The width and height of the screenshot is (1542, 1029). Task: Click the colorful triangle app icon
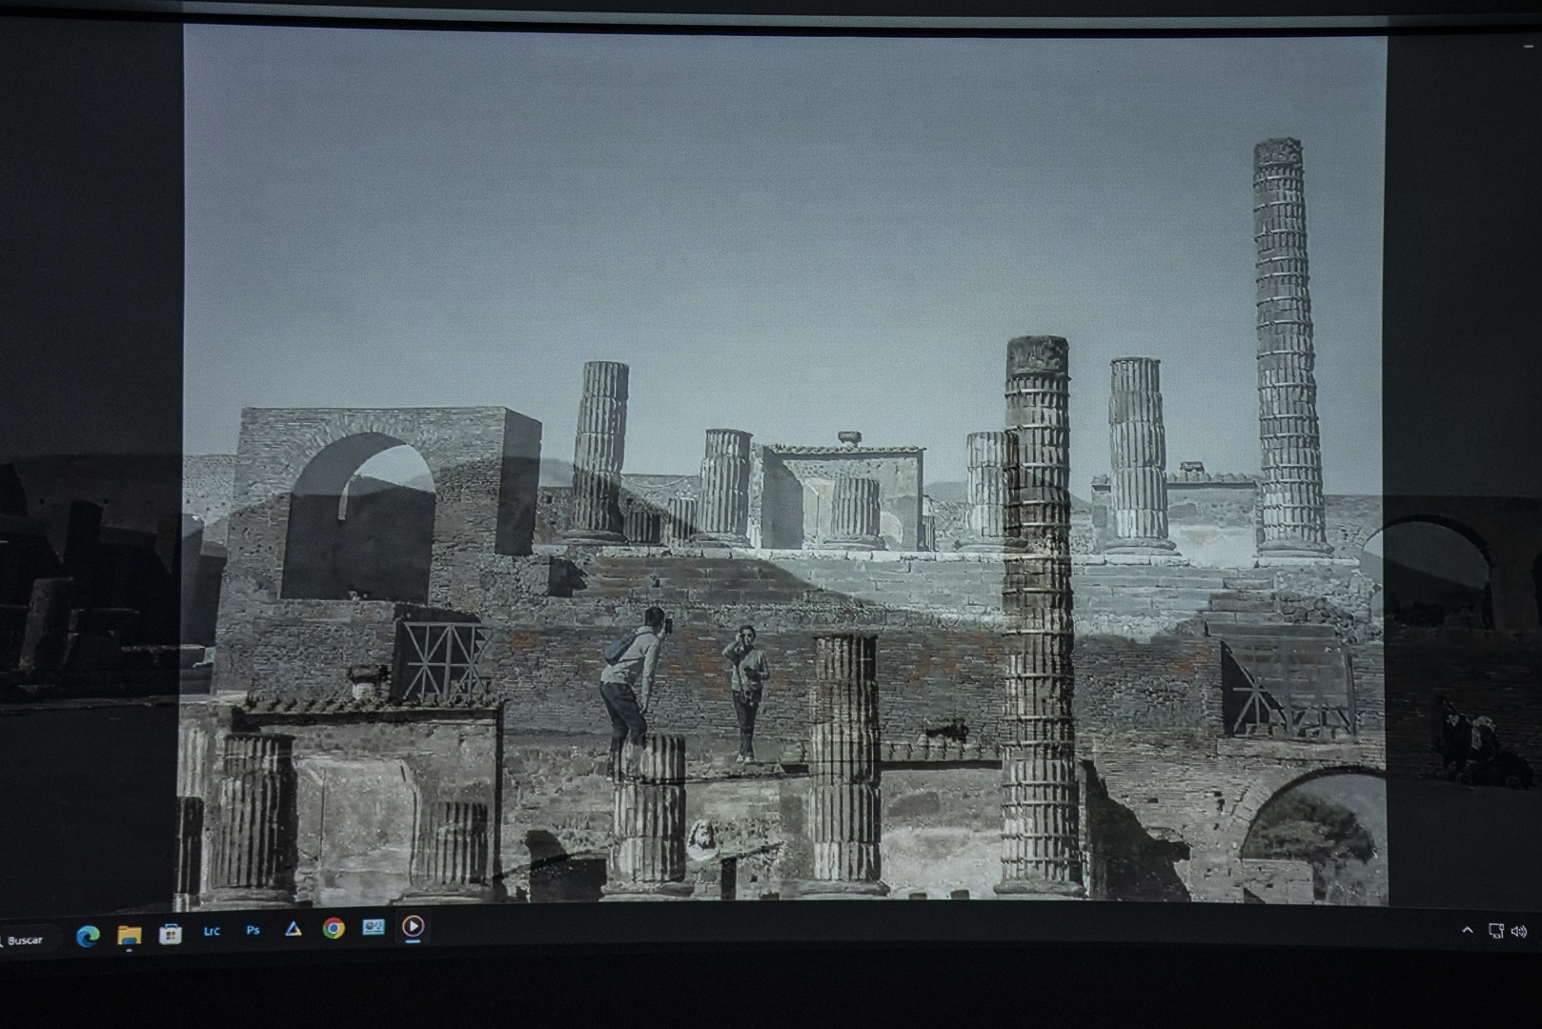pos(294,929)
